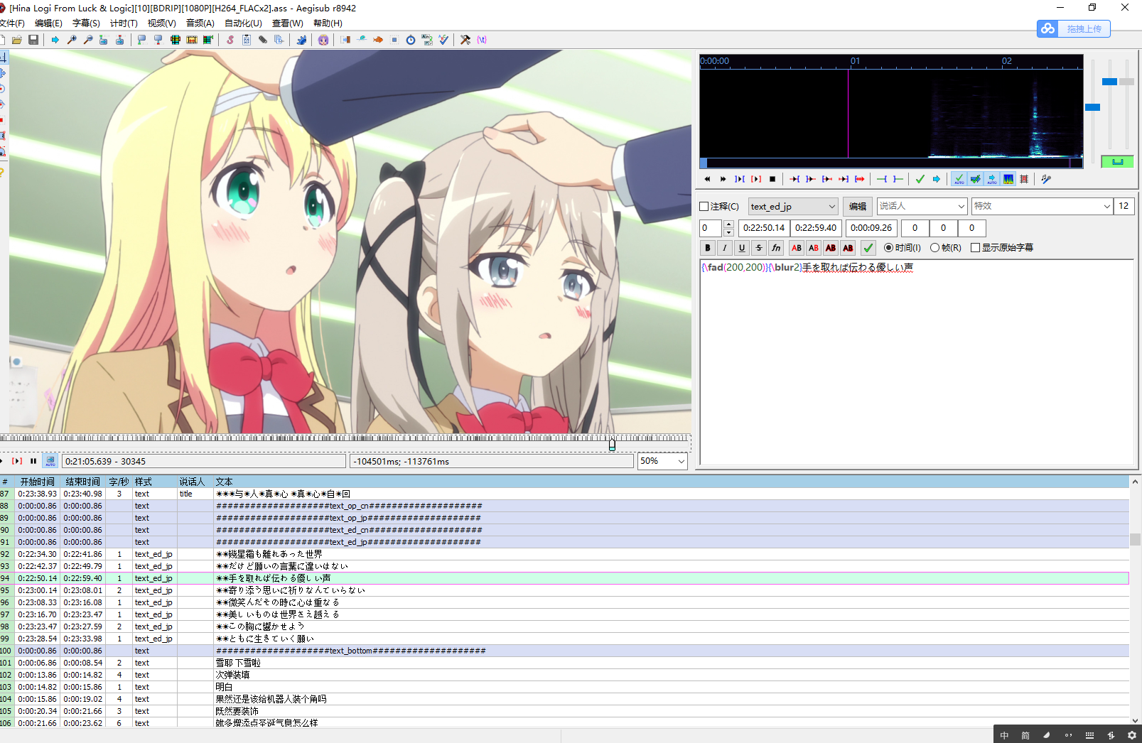Toggle linked zoom sliders green button
Screen dimensions: 1142x743
point(1117,162)
